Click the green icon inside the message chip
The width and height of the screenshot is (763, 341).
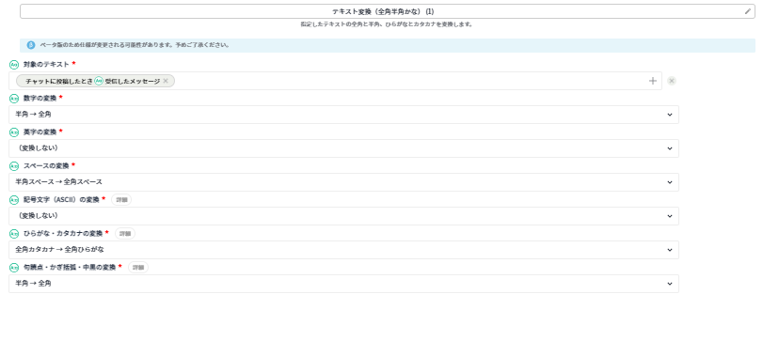[x=99, y=81]
